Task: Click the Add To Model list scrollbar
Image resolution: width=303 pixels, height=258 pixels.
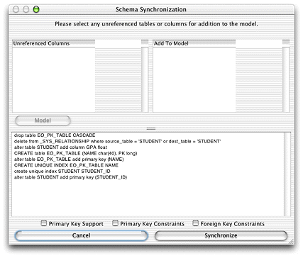Action: tap(286, 79)
